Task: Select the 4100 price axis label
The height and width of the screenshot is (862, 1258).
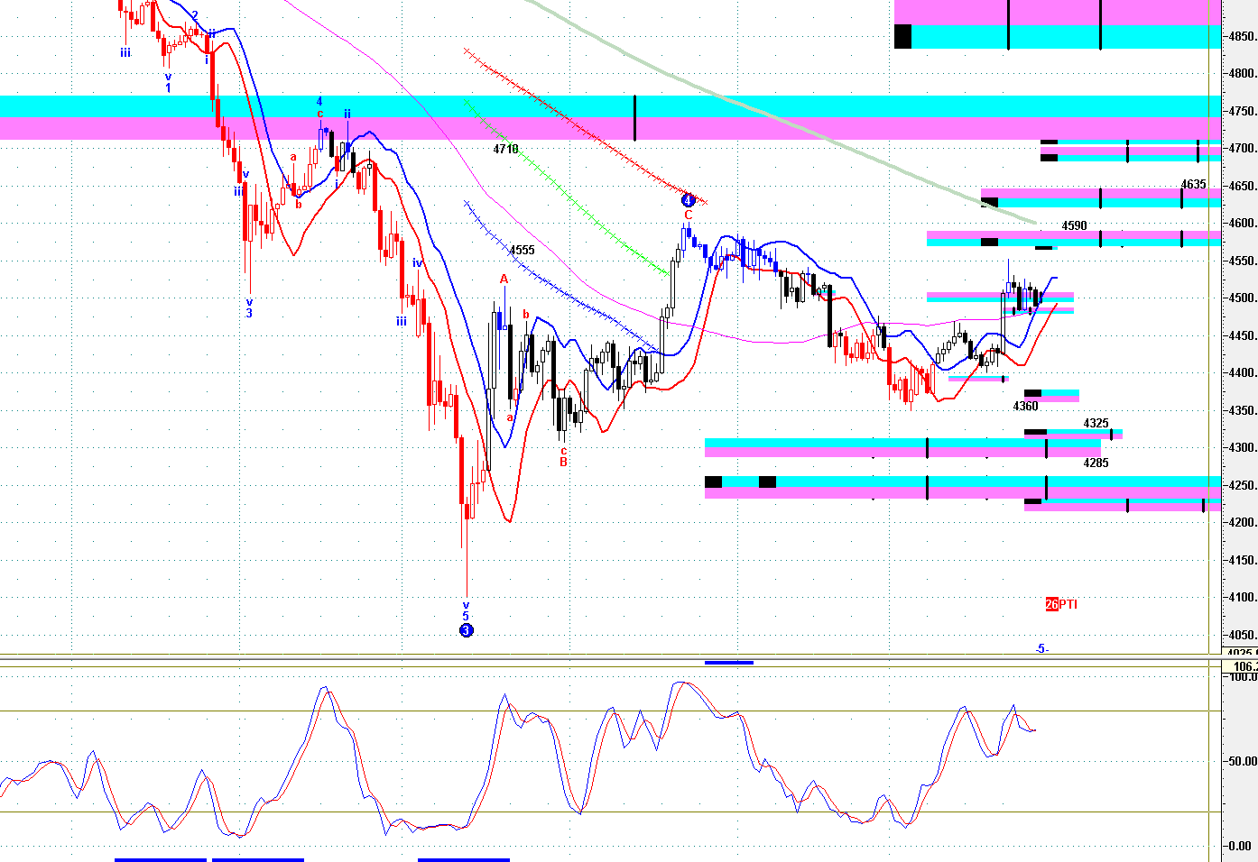Action: point(1242,598)
